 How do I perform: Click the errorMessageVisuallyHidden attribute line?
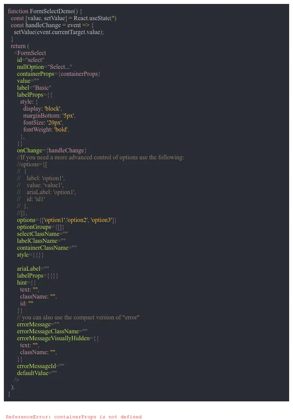(58, 339)
